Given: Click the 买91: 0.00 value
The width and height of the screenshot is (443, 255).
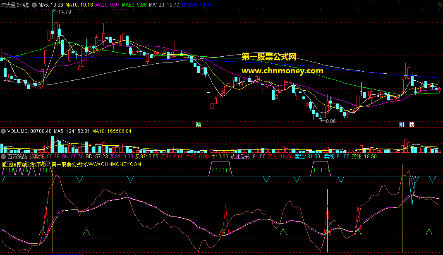Looking at the screenshot, I should (122, 156).
